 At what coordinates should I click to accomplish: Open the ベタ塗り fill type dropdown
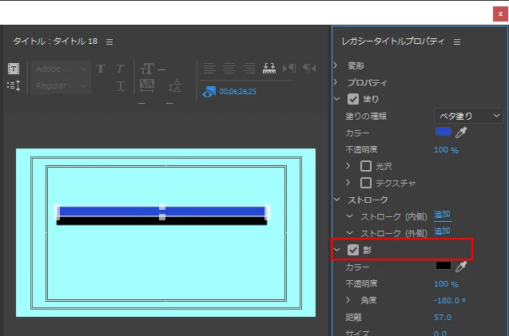(469, 116)
